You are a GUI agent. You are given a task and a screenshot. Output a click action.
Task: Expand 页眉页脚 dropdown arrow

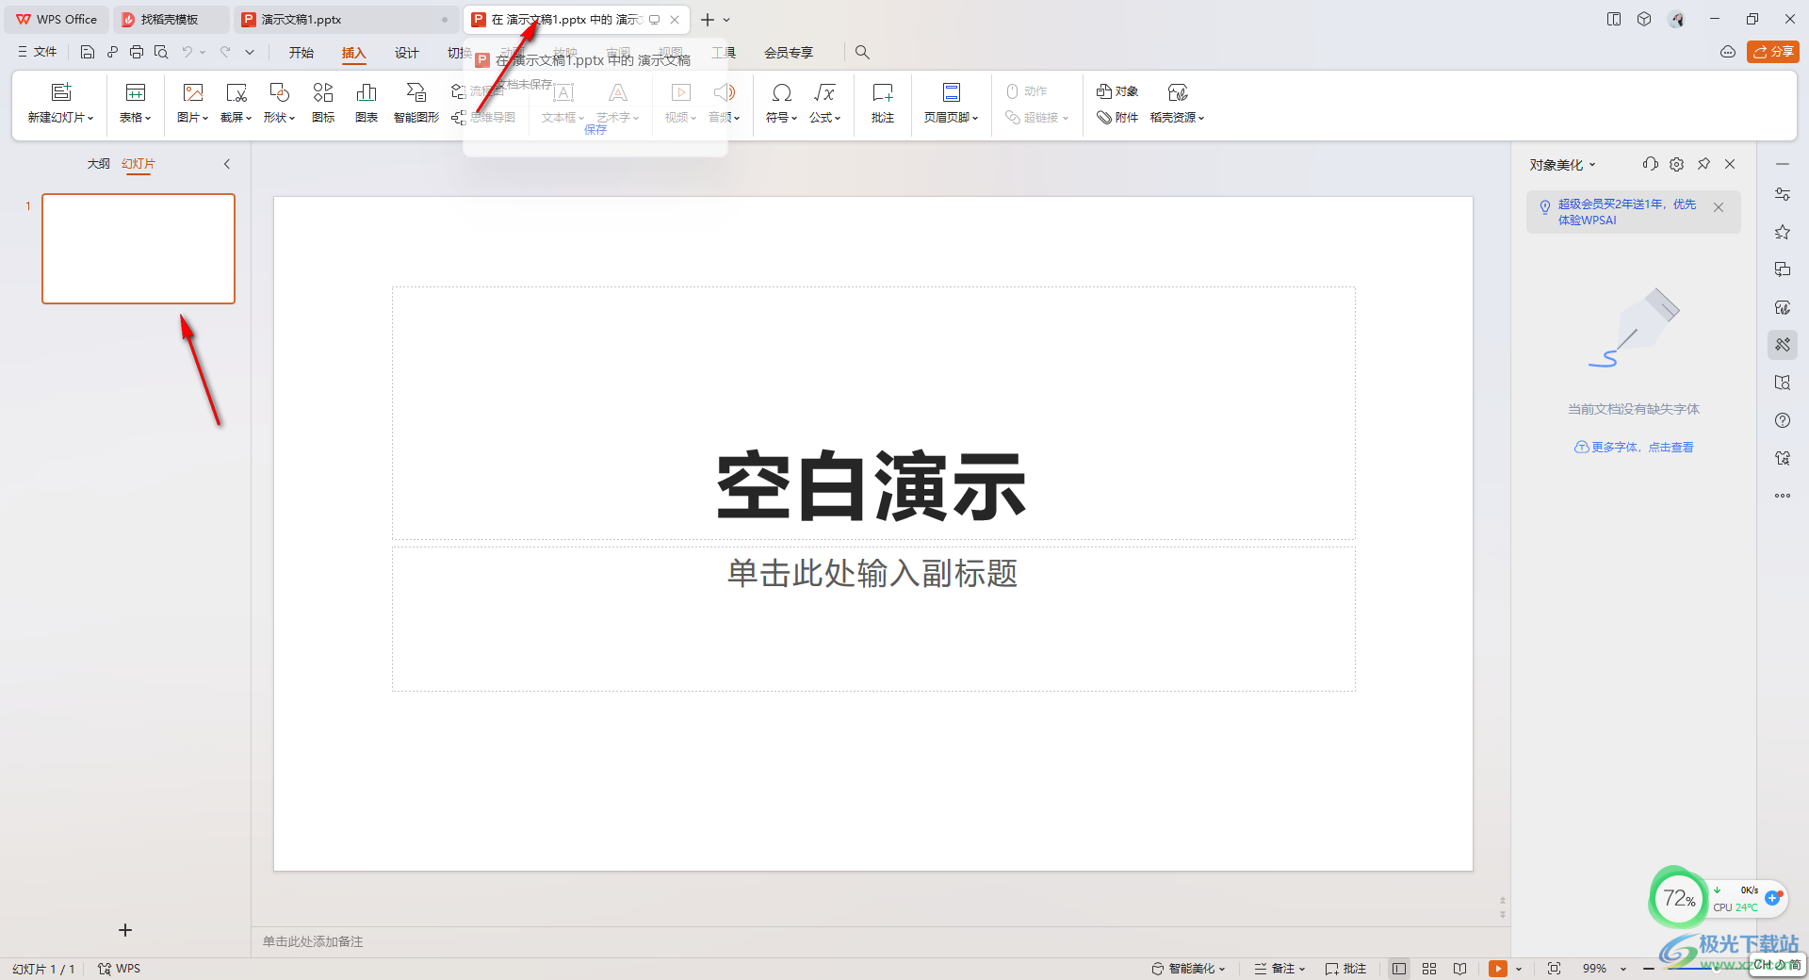click(x=975, y=119)
